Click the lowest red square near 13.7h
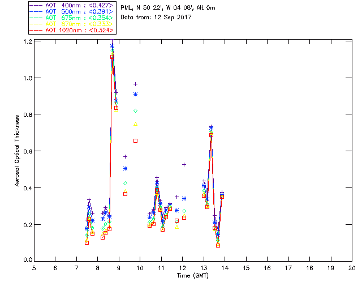 218,246
